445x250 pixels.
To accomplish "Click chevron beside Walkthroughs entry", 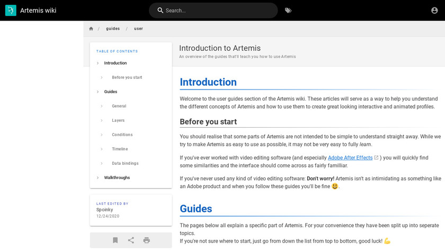I will [98, 177].
